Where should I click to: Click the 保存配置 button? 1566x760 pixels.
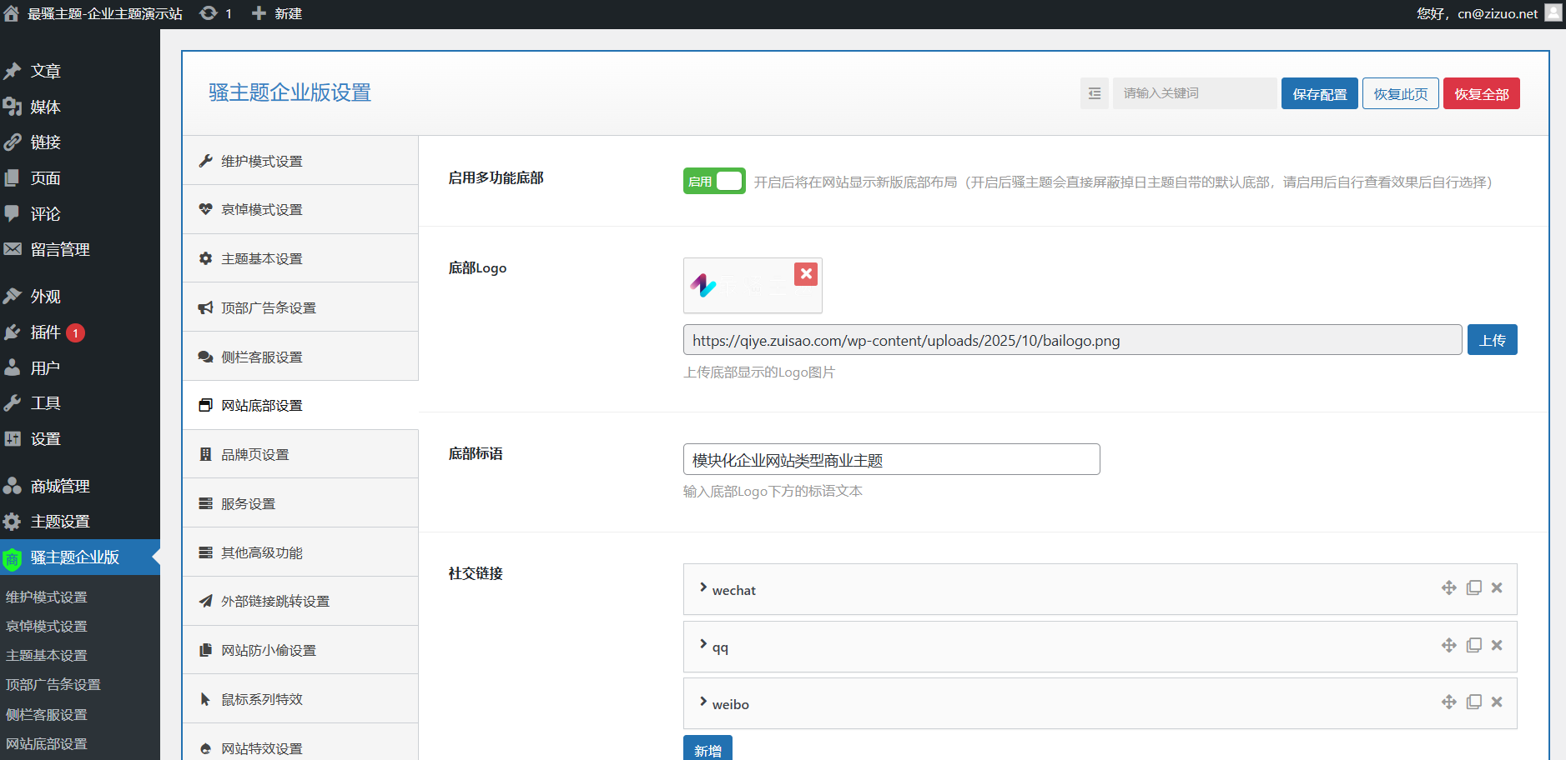tap(1319, 94)
